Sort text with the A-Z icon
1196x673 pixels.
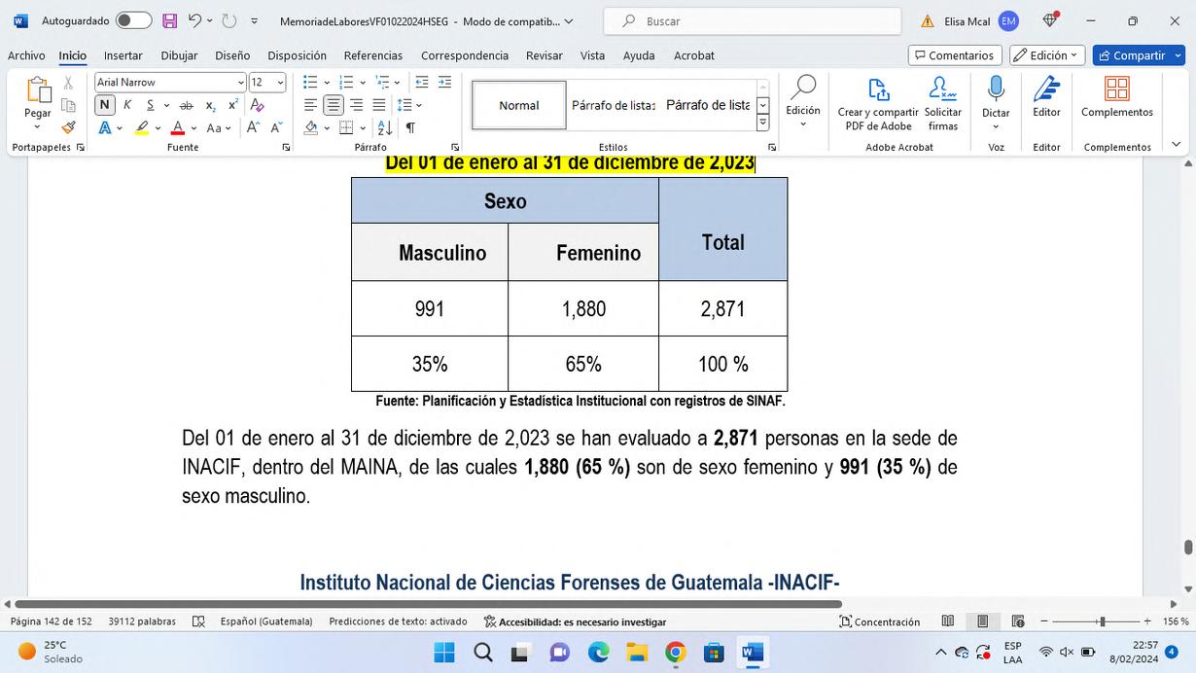[x=385, y=127]
